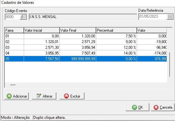Click Valor Inicial cell 3.856,95
Screen dimensions: 175x121
(x=42, y=53)
